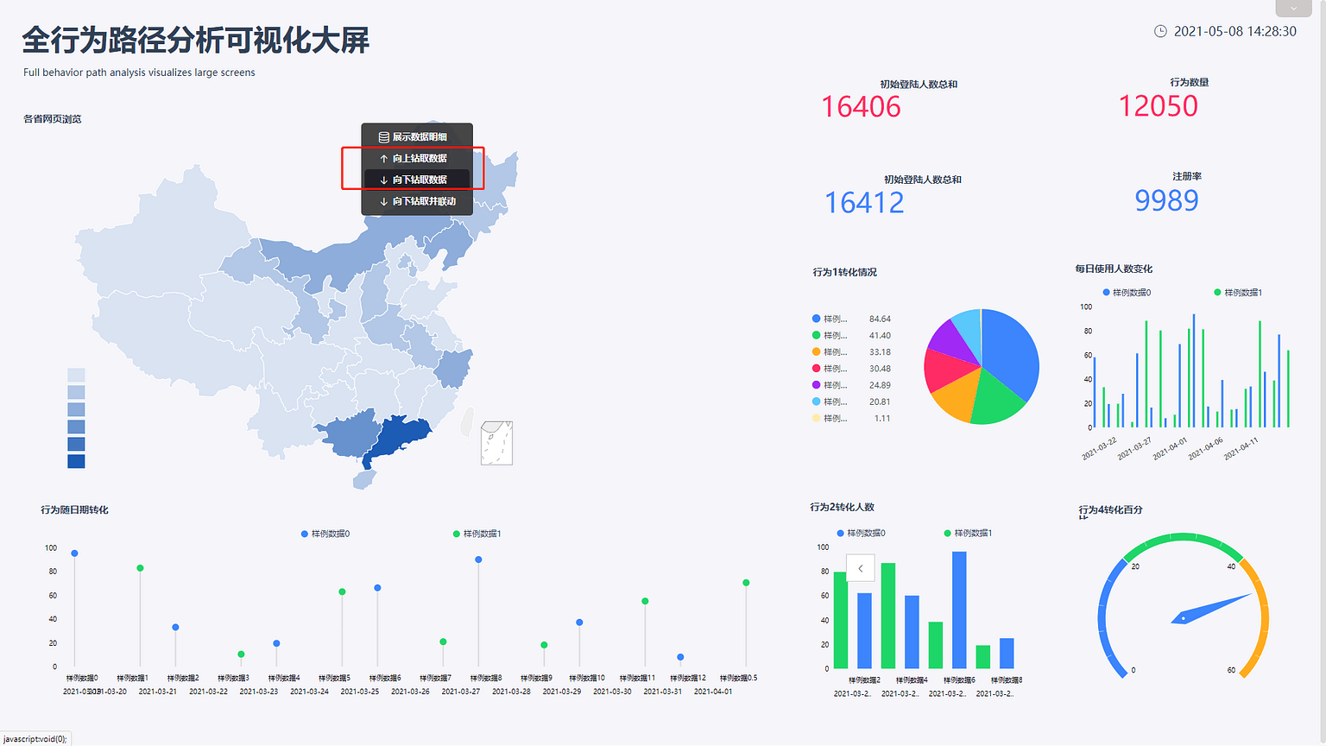Click the English subtitle Full behavior path analysis
Screen dimensions: 1326x746
pos(139,73)
